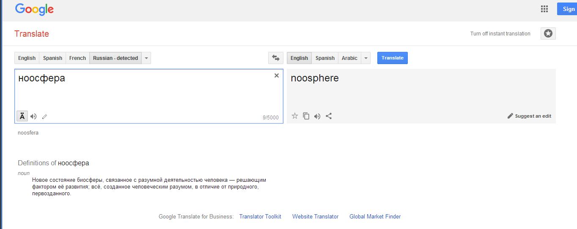Copy the translated text
Viewport: 577px width, 229px height.
306,116
